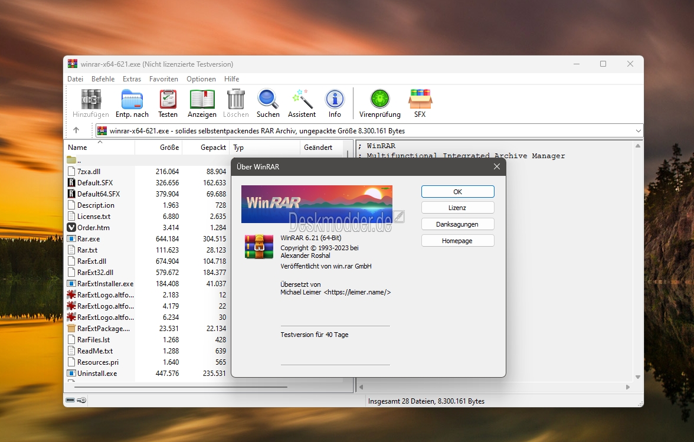Image resolution: width=694 pixels, height=442 pixels.
Task: Click the 'Testversion für 40 Tage' text
Action: (314, 335)
